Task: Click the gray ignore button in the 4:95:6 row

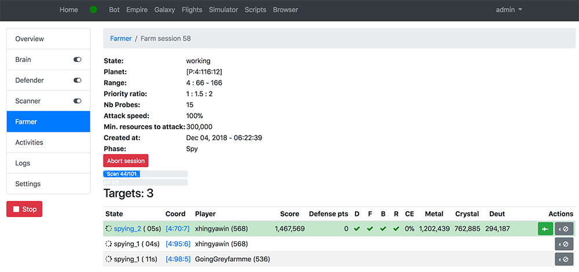Action: click(x=564, y=244)
